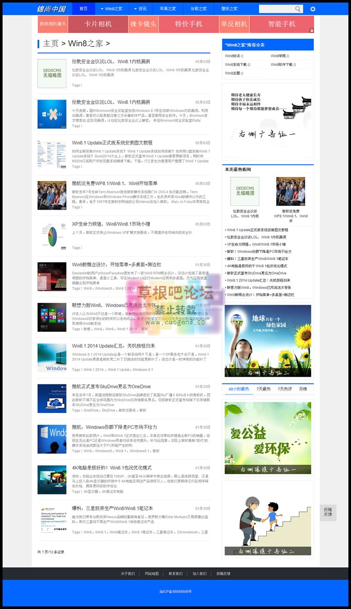Open article title 爆料:三星放弃生产Win8/Win8.1笔记本
351x609 pixels.
(x=113, y=508)
